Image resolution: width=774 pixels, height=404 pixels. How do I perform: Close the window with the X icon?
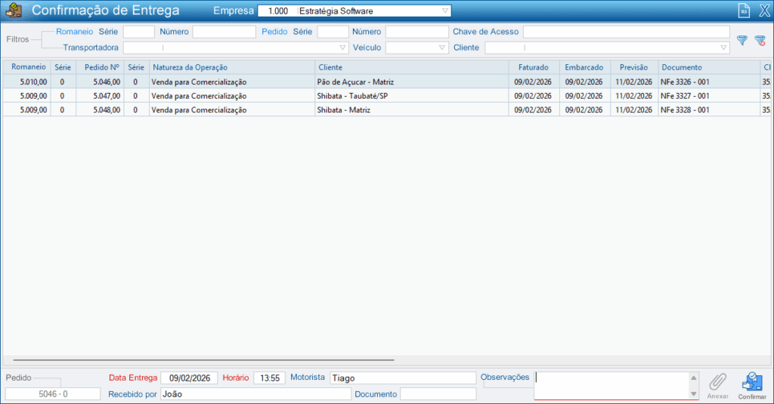pos(763,11)
